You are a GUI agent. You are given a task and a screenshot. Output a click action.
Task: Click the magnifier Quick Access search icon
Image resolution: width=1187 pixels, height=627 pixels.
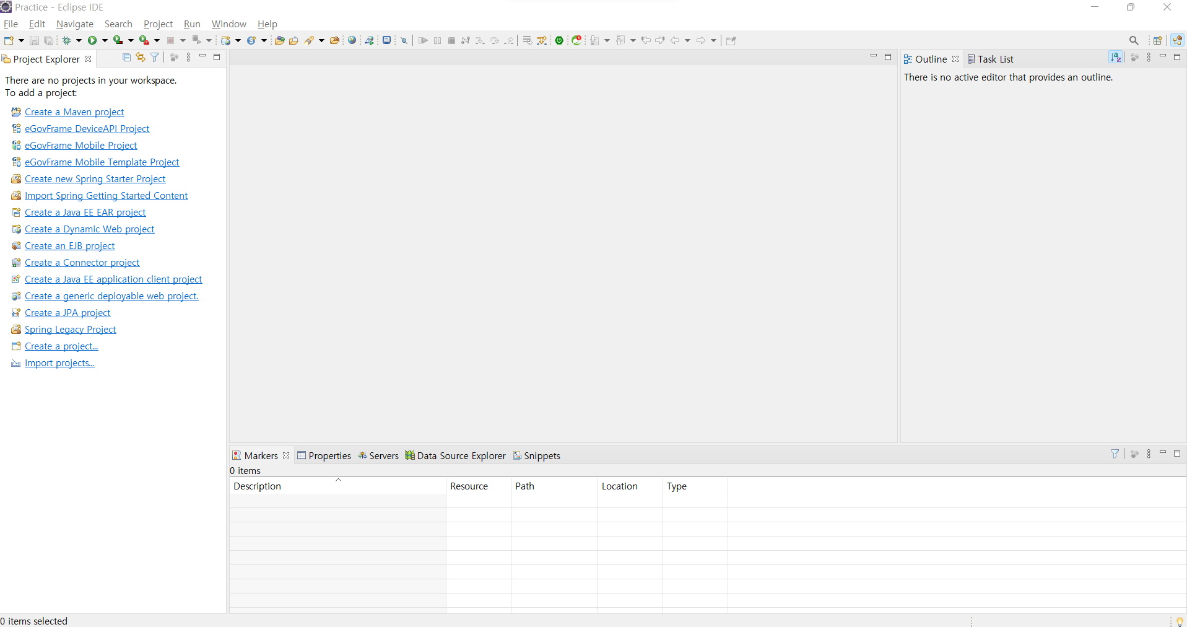1134,40
